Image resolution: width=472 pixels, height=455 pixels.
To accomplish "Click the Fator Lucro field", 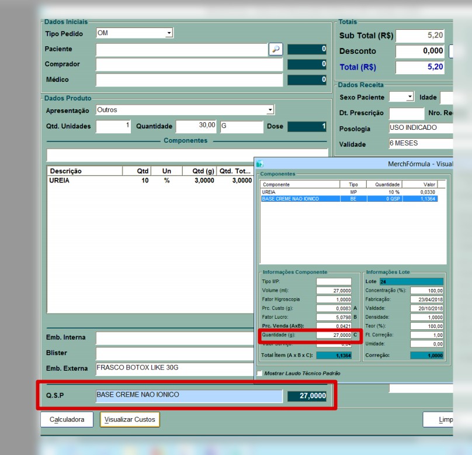I will point(334,317).
